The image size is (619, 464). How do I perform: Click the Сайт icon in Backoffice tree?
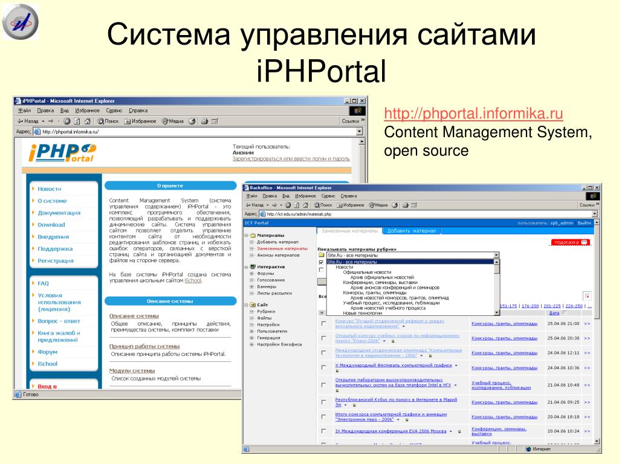click(x=253, y=304)
